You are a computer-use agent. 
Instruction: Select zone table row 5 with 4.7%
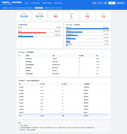pyautogui.click(x=63, y=71)
